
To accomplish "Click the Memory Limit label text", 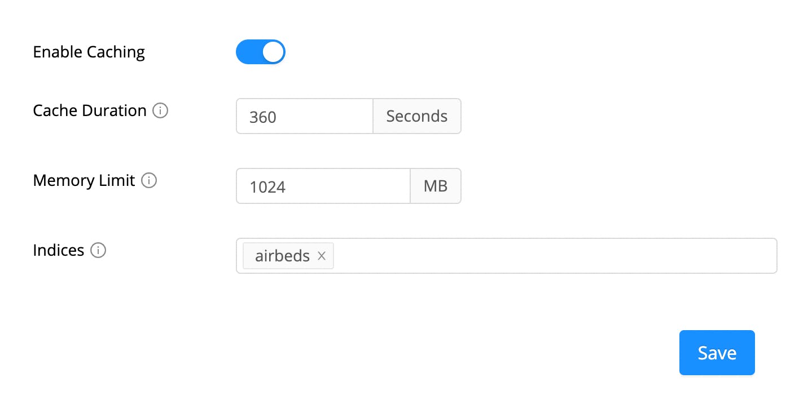I will [x=83, y=180].
